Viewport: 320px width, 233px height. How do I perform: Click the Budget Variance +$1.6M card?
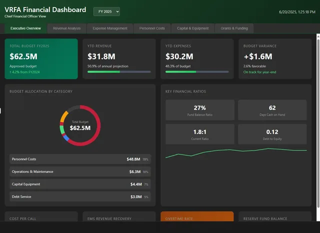275,59
